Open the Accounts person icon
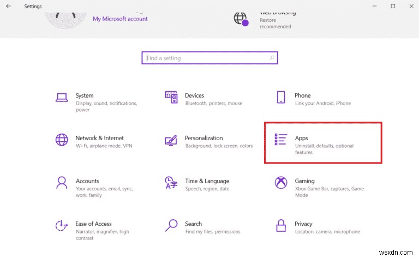419x258 pixels. [62, 183]
